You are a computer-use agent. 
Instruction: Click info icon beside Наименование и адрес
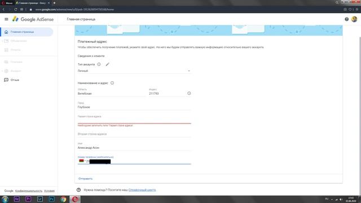[112, 83]
